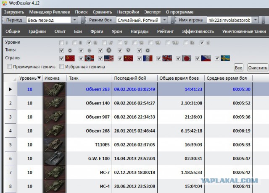Click the USSR flag icon
The width and height of the screenshot is (269, 193).
(70, 58)
